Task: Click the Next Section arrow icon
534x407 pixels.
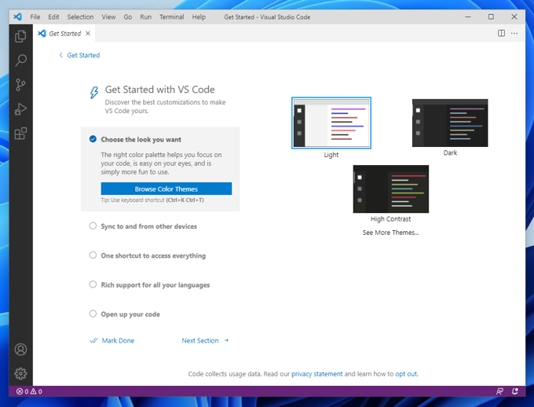Action: coord(226,340)
